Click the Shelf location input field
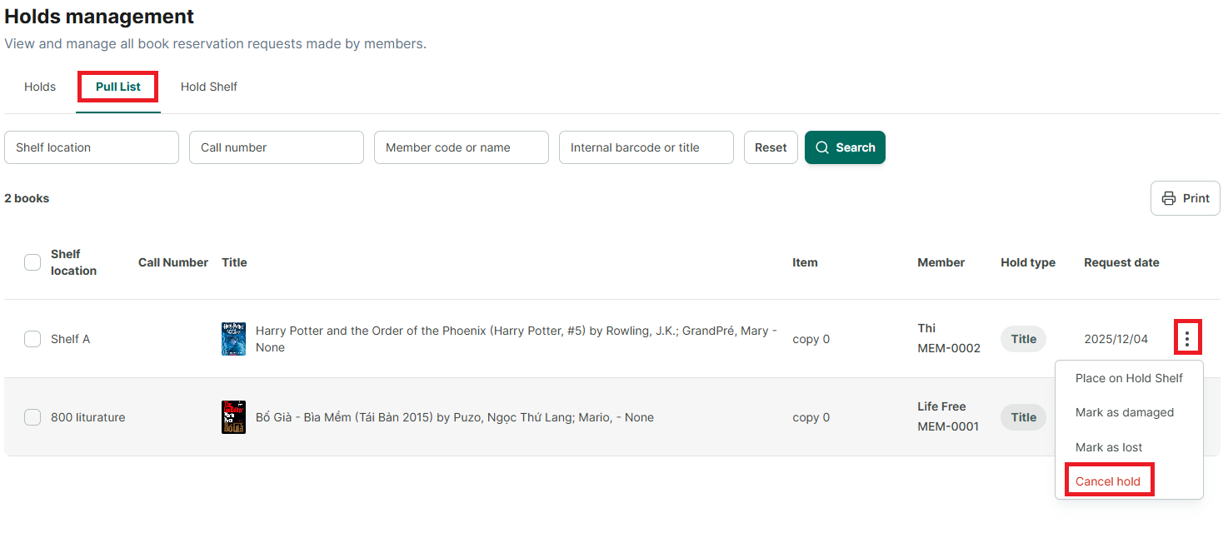Viewport: 1228px width, 538px height. (x=92, y=147)
